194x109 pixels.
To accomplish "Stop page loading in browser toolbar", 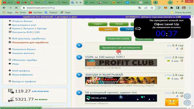I will 16,8.
